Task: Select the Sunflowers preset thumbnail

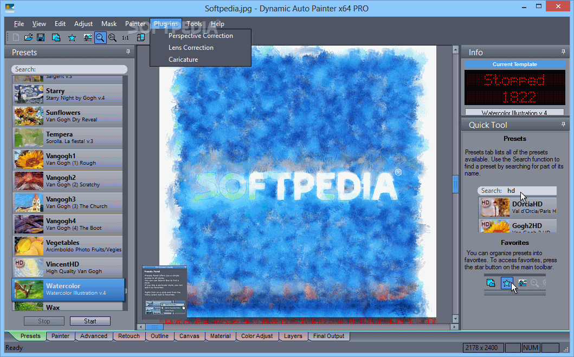Action: [29, 115]
